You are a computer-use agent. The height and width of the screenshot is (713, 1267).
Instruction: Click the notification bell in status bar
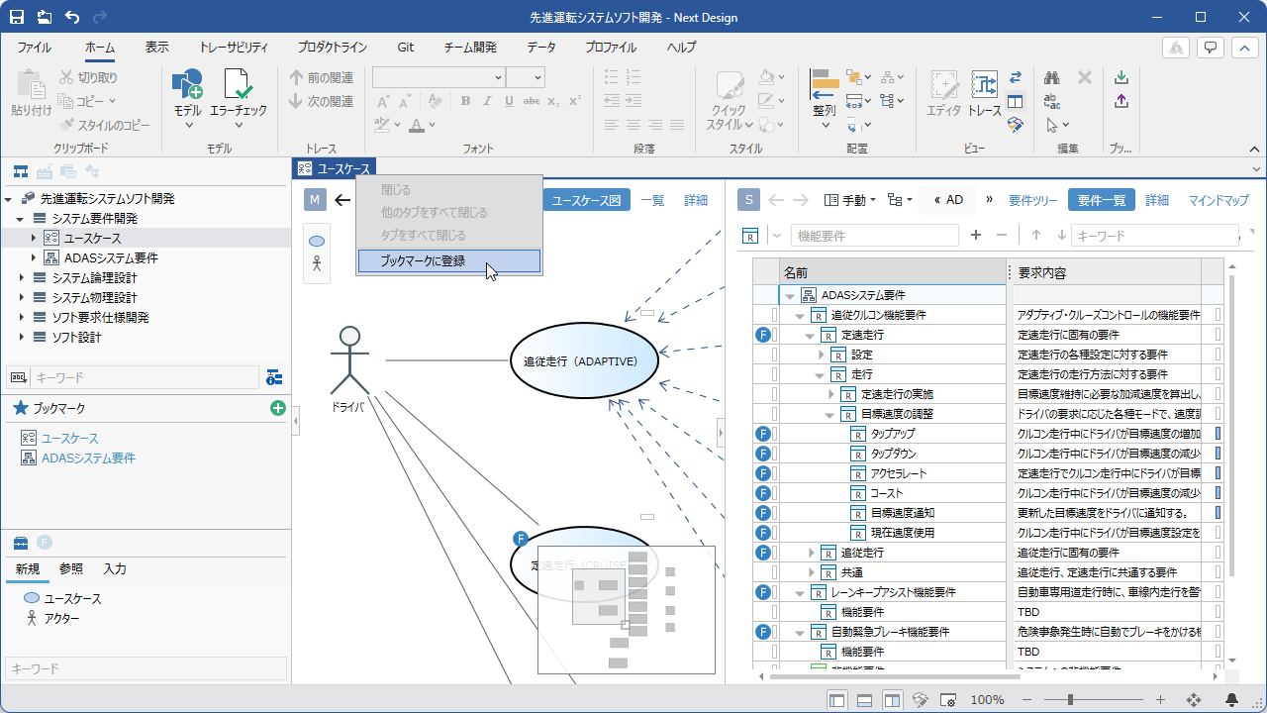(x=1232, y=700)
